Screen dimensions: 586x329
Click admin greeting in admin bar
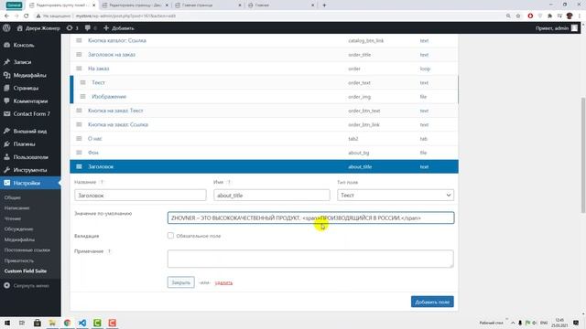(x=556, y=28)
